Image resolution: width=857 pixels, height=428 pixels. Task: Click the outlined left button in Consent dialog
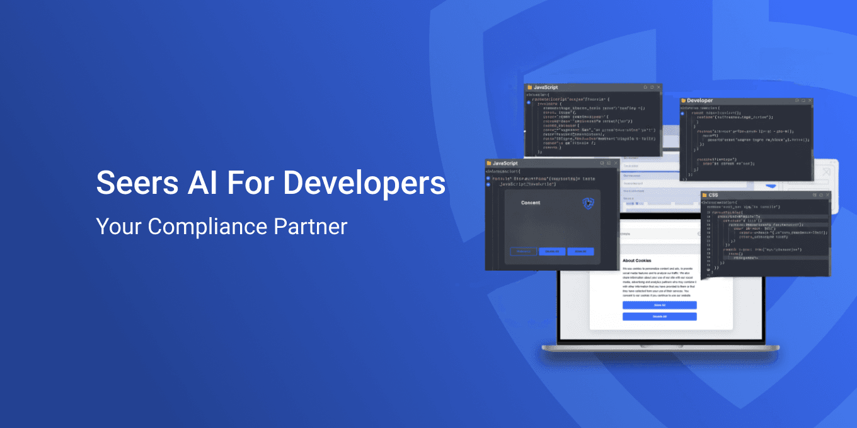pyautogui.click(x=523, y=252)
